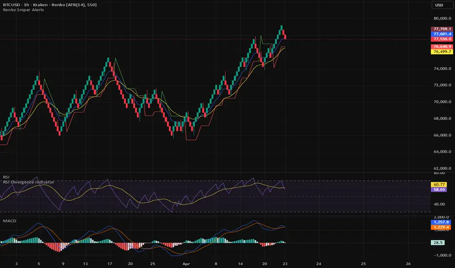Click the yellow 60.77 RSI value tag
Screen dimensions: 455x268
click(439, 185)
